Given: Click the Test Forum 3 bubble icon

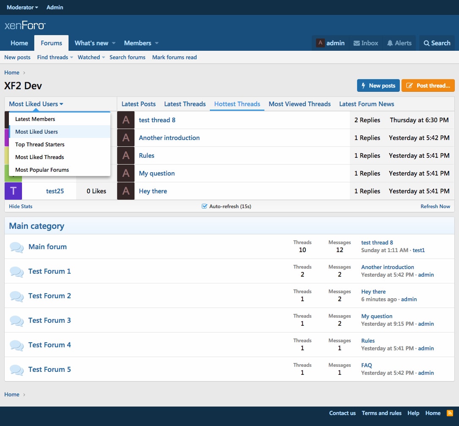Looking at the screenshot, I should 16,321.
